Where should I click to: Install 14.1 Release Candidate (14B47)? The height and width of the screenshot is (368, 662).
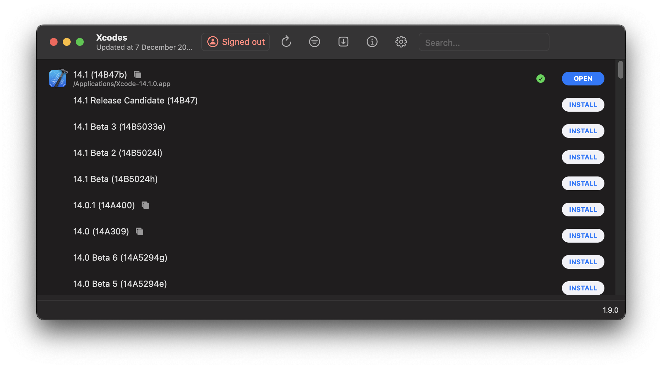click(583, 105)
